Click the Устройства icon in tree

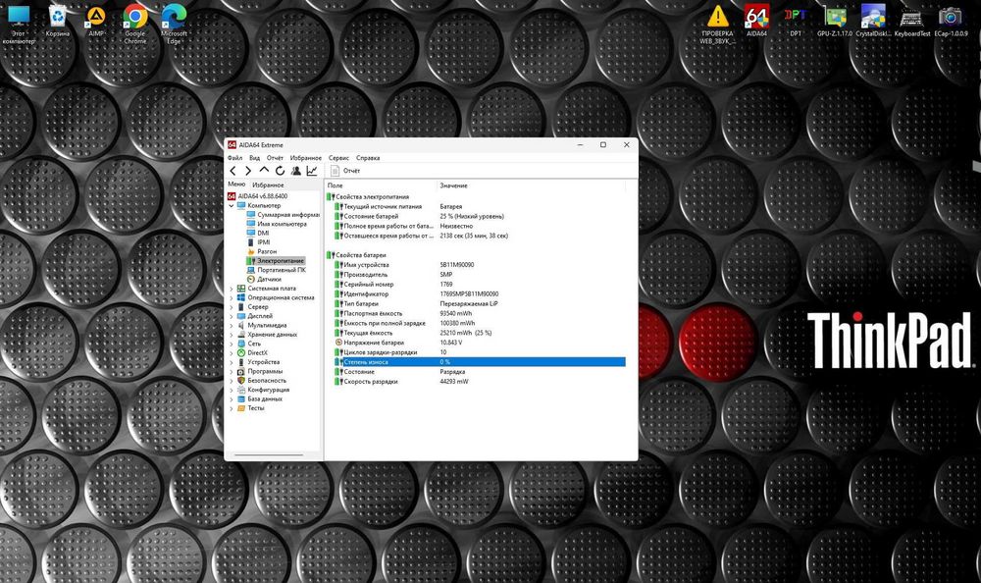[241, 362]
